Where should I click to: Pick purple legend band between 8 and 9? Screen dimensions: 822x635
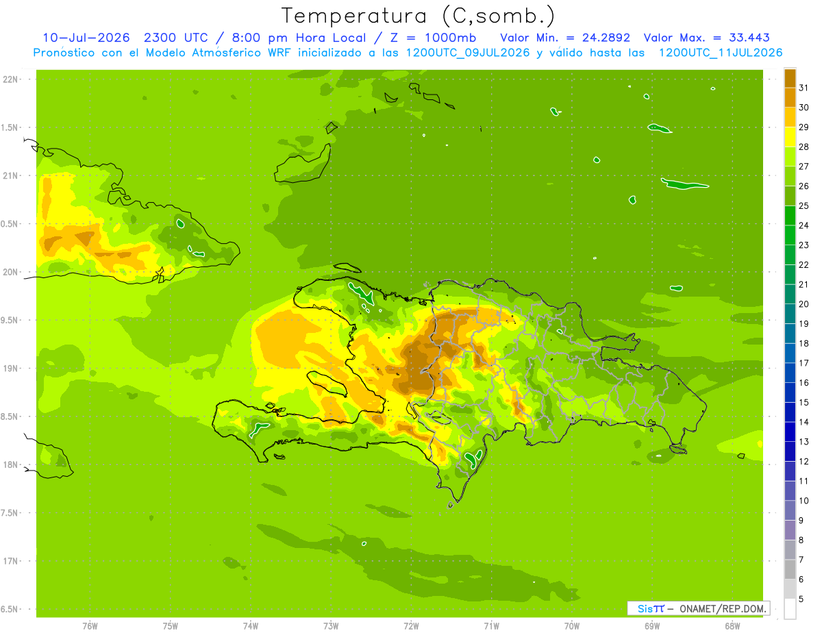[790, 530]
